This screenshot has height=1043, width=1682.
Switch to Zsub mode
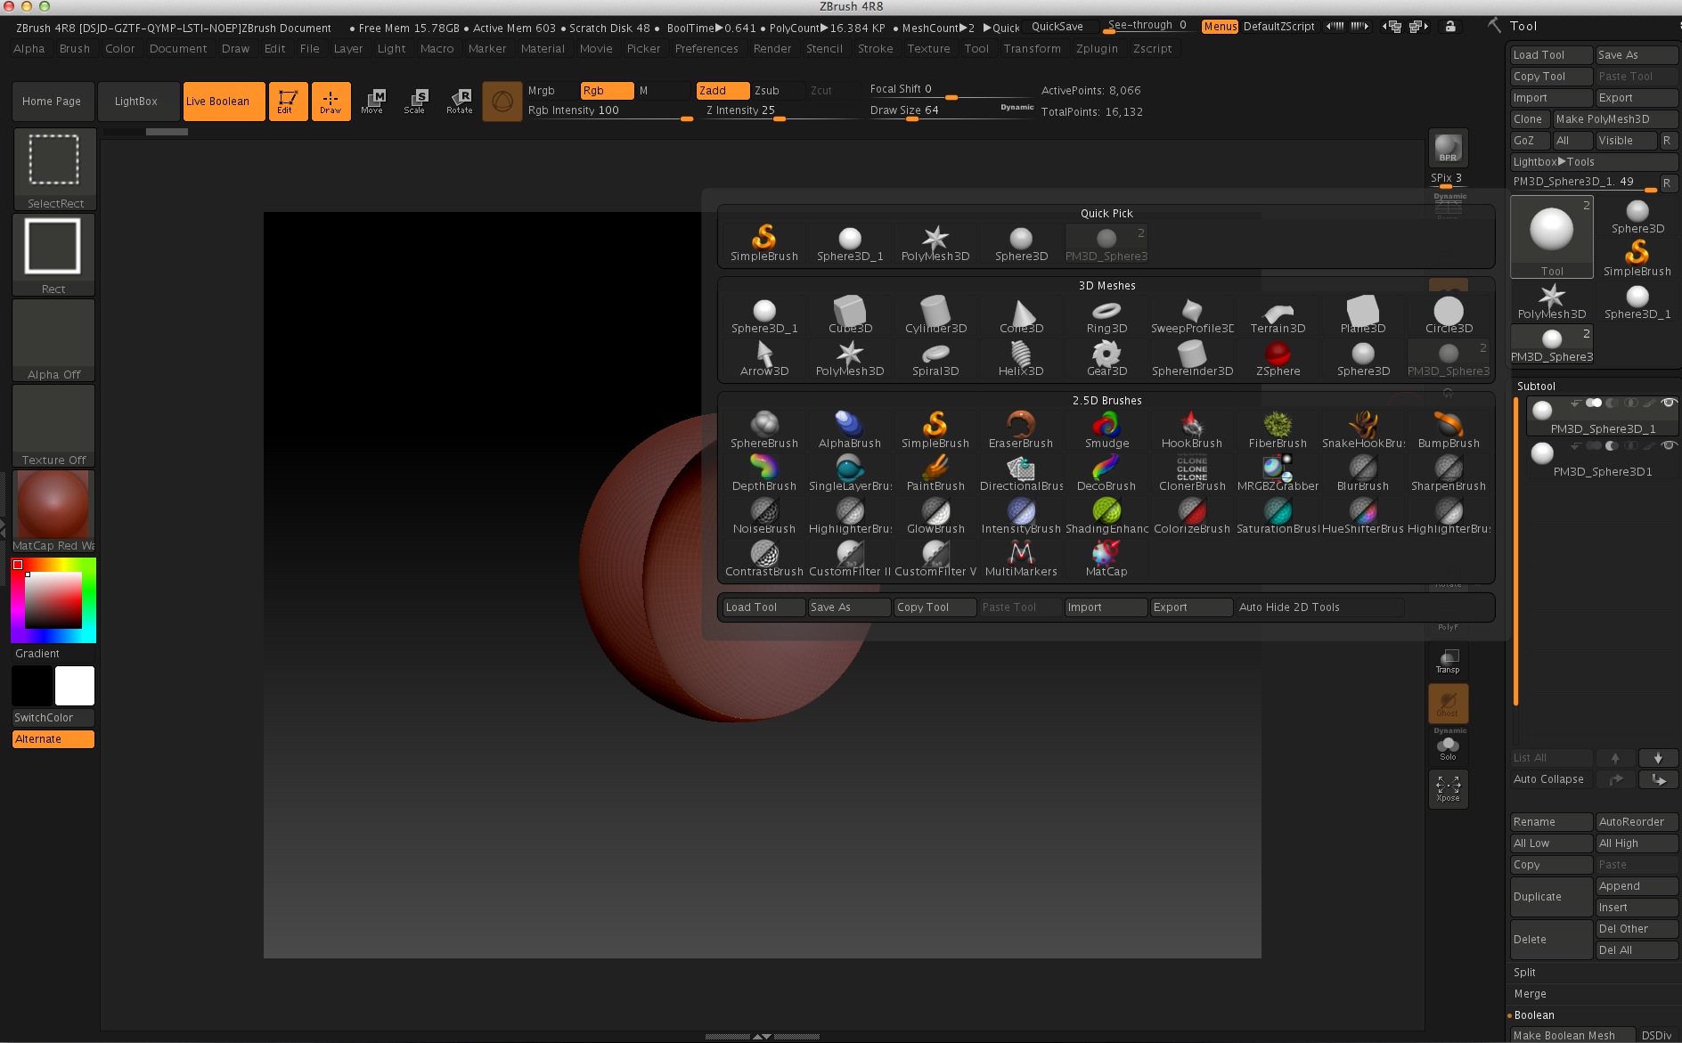pos(776,90)
